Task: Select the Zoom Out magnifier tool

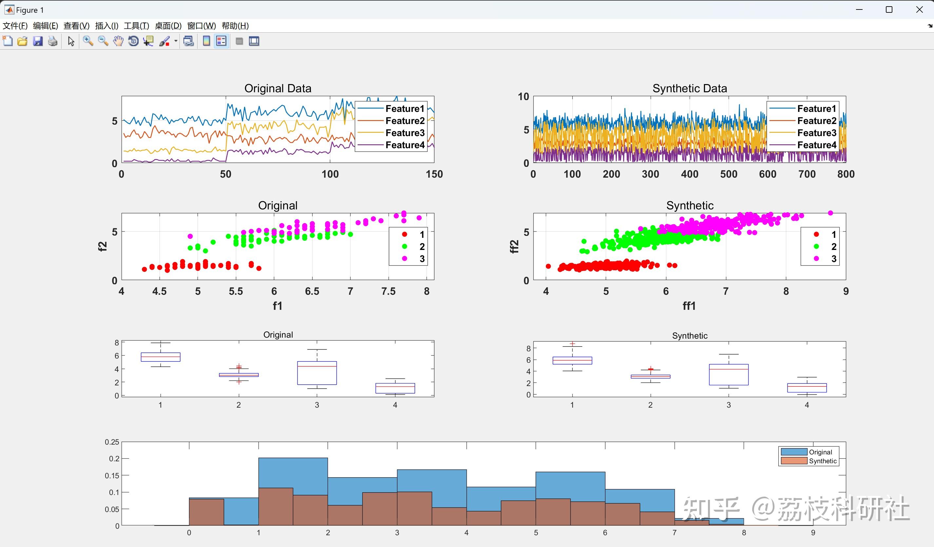Action: tap(103, 41)
